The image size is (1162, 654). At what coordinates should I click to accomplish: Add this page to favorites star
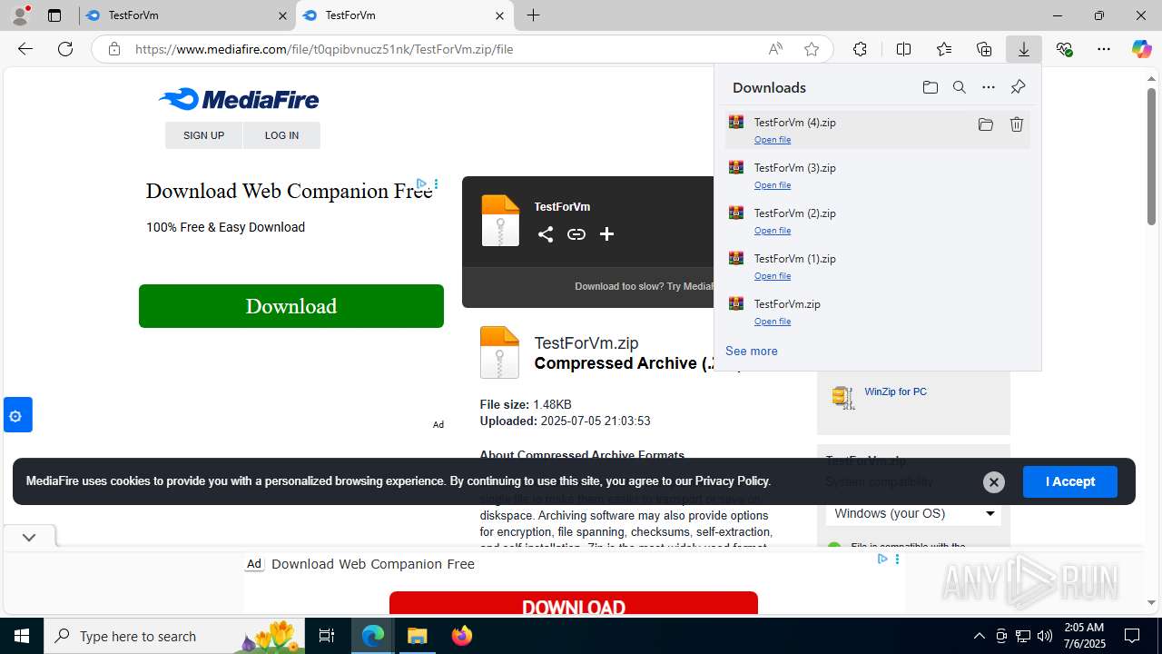tap(812, 49)
